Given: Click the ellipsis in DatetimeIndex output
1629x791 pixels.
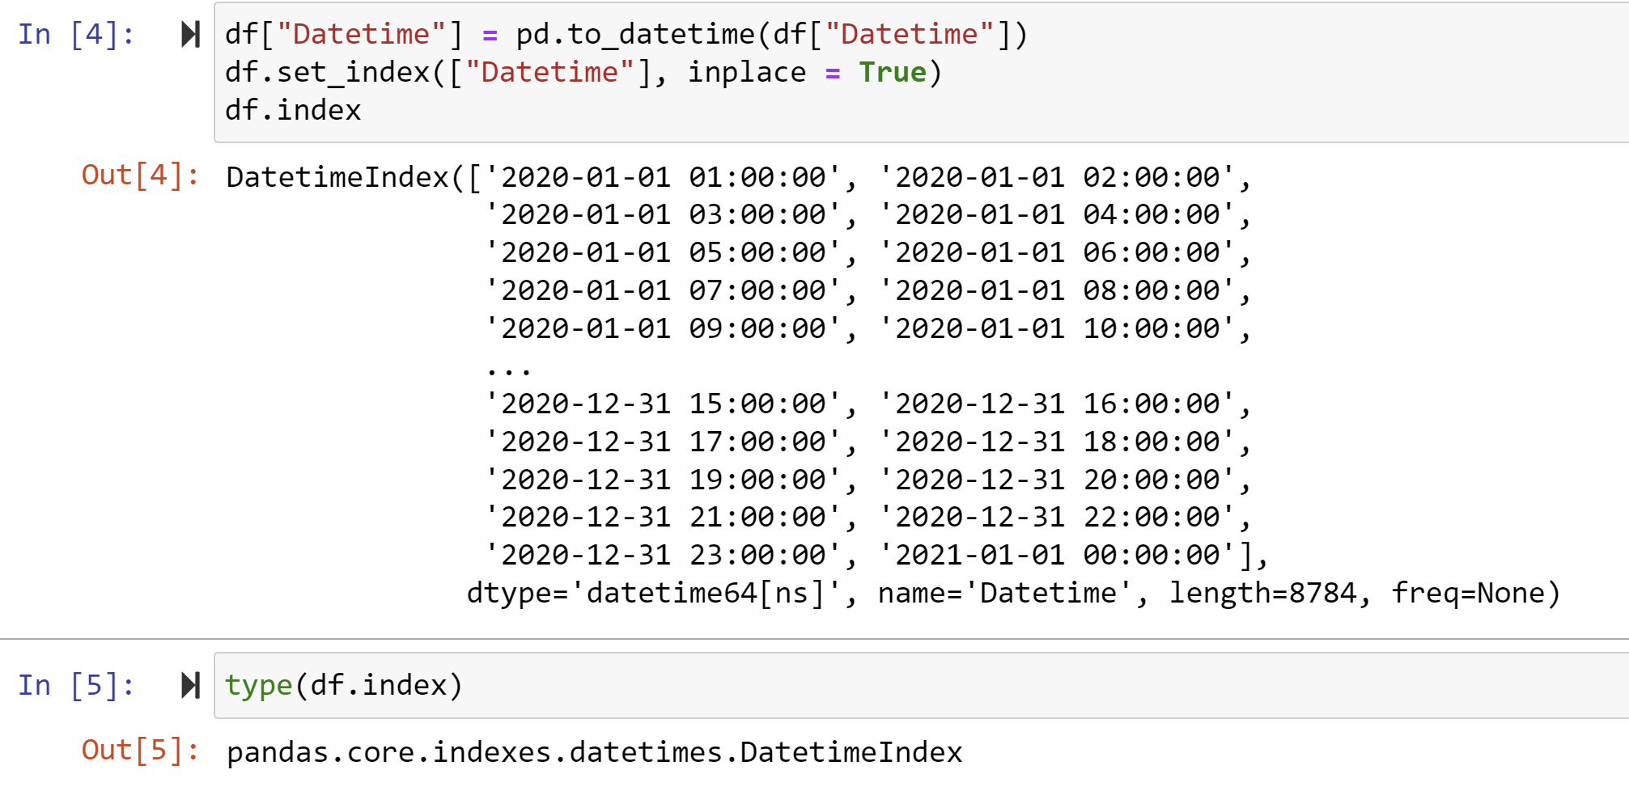Looking at the screenshot, I should [508, 371].
